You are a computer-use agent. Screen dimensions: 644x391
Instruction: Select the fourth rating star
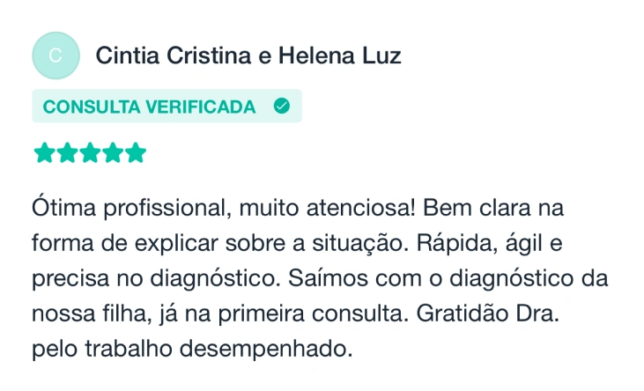coord(112,153)
